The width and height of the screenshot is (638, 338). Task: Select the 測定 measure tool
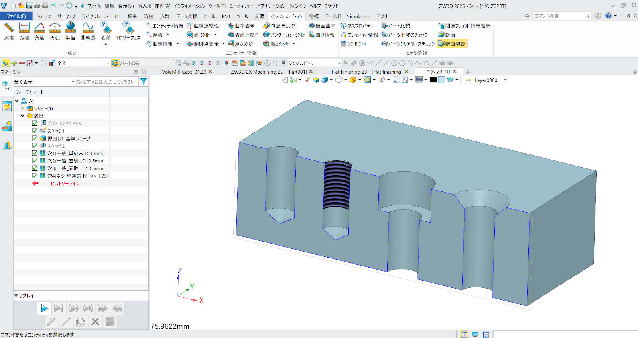pyautogui.click(x=9, y=31)
